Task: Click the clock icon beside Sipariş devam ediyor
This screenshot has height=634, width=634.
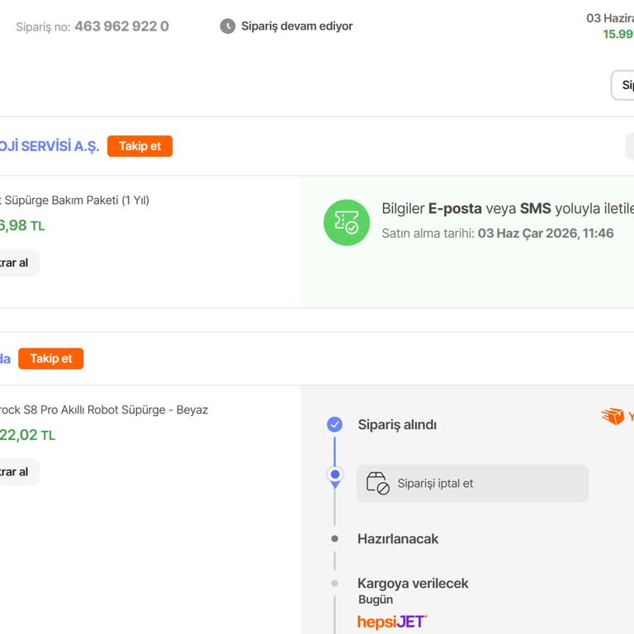Action: click(227, 26)
